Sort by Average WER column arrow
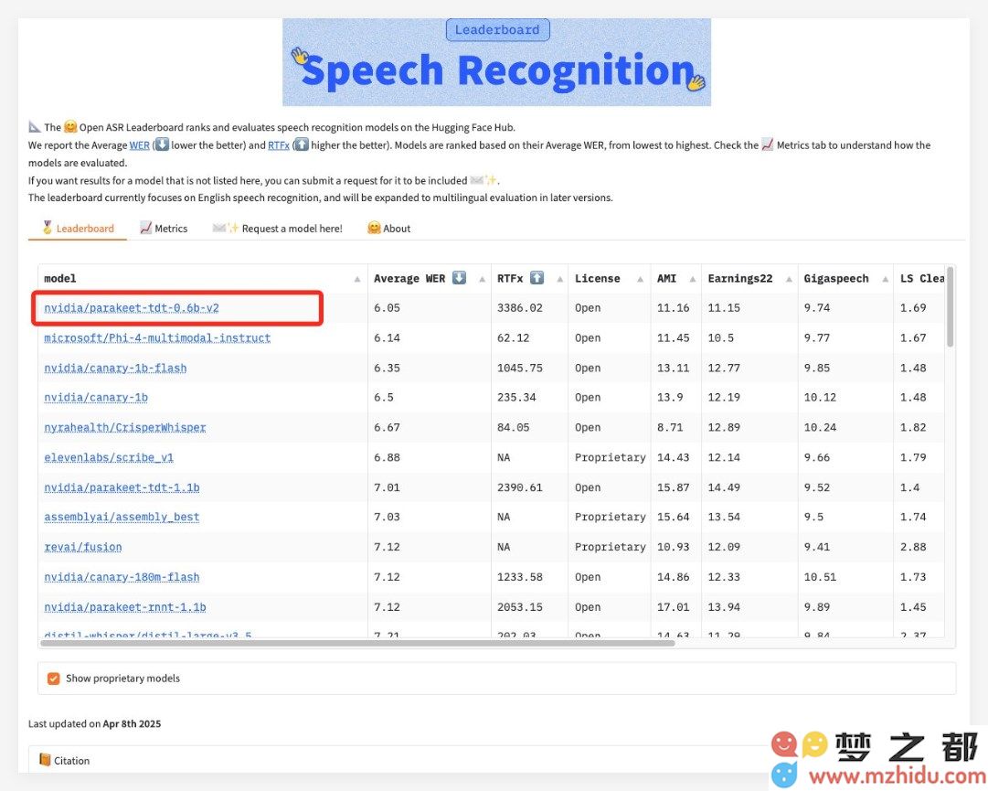The height and width of the screenshot is (791, 988). [x=482, y=279]
